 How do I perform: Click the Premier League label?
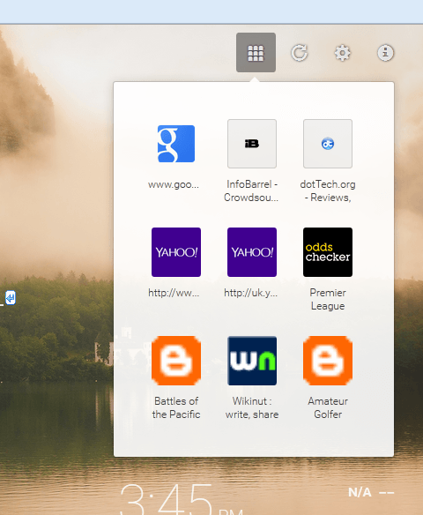(x=328, y=299)
